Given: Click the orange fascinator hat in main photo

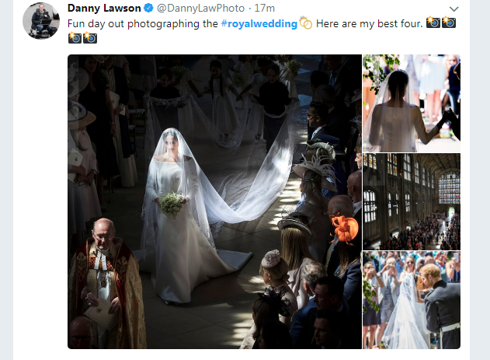Looking at the screenshot, I should click(x=345, y=228).
